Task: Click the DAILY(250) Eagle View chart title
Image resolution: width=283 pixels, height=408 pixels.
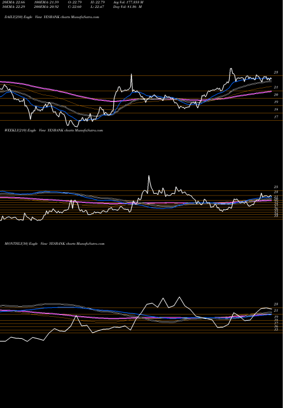Action: (52, 17)
